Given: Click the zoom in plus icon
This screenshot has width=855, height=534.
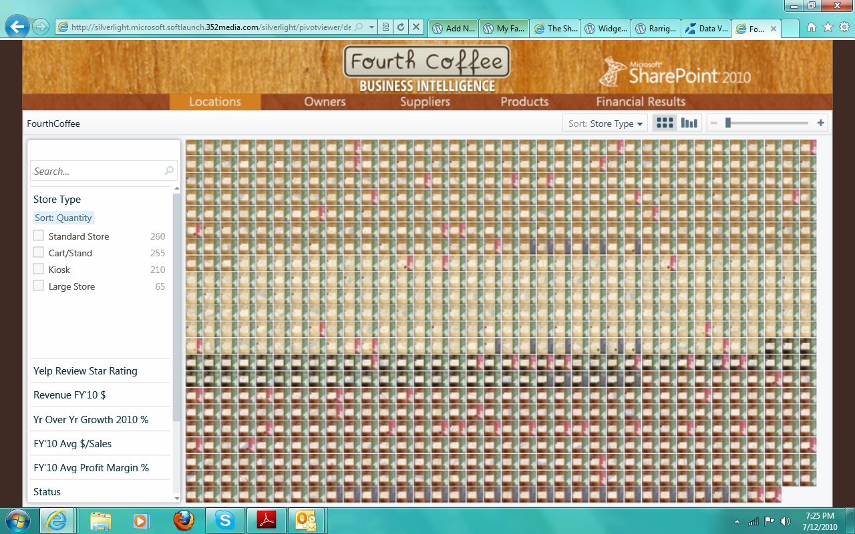Looking at the screenshot, I should pyautogui.click(x=820, y=123).
